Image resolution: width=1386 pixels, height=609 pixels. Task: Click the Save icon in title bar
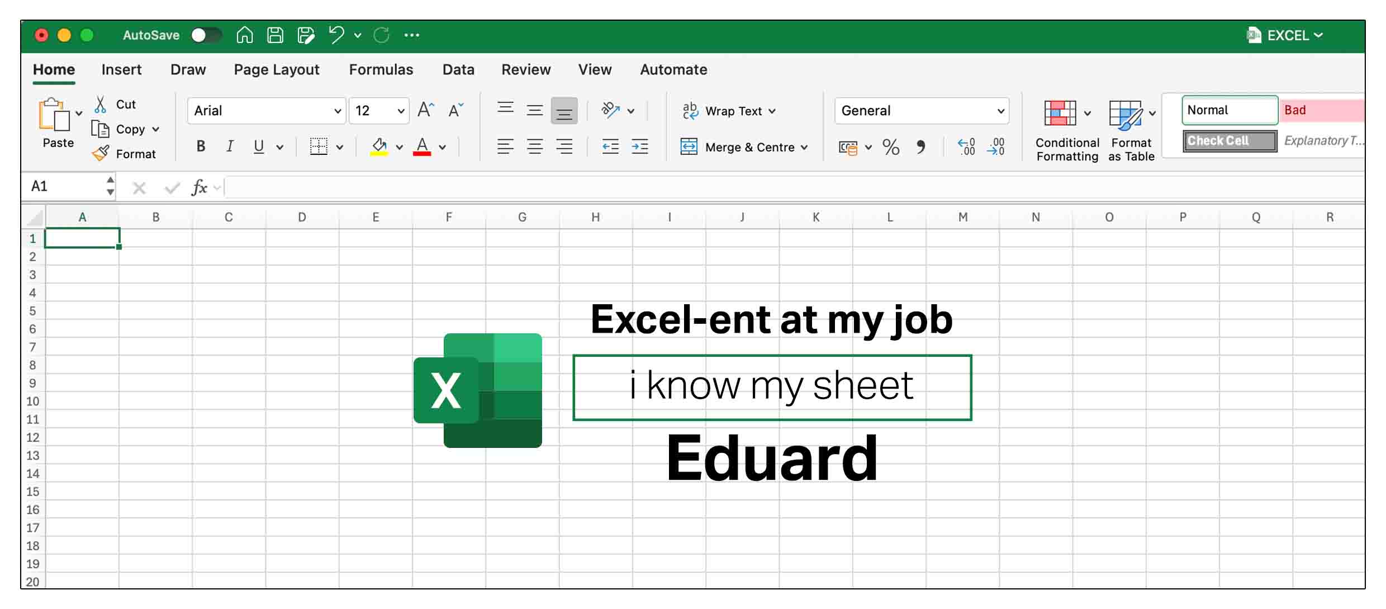275,35
